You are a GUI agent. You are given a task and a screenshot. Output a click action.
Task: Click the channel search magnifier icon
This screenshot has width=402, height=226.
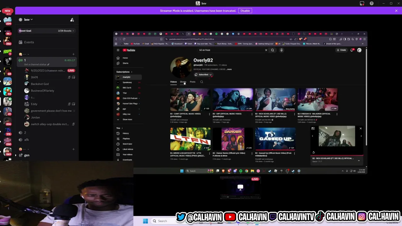pos(202,82)
